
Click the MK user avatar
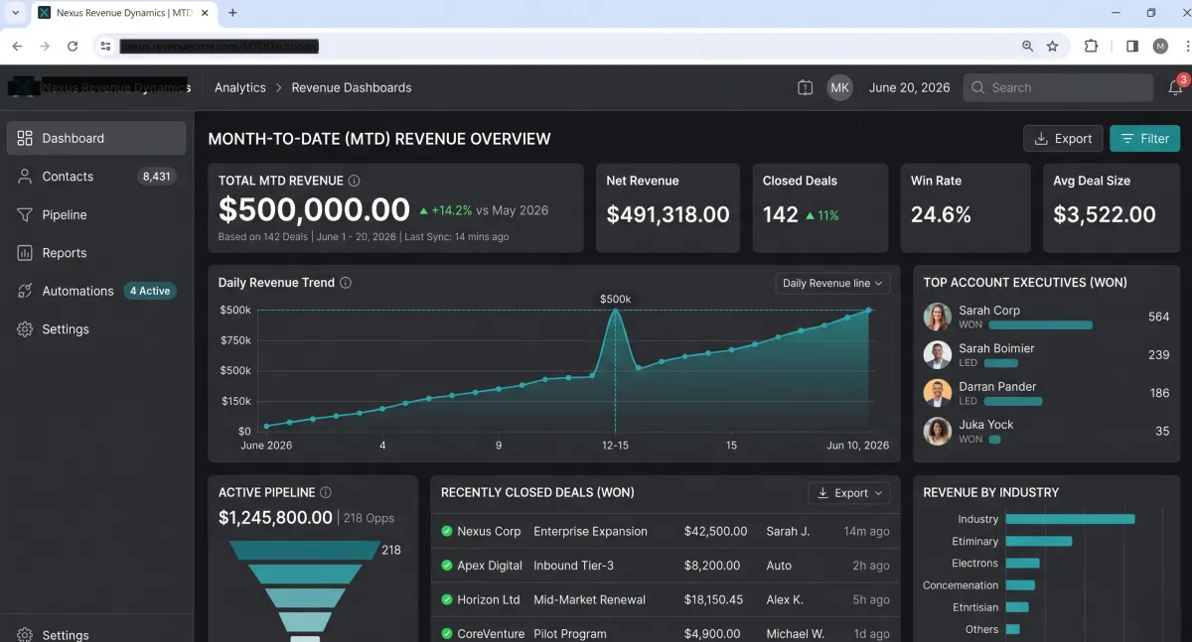pyautogui.click(x=840, y=87)
